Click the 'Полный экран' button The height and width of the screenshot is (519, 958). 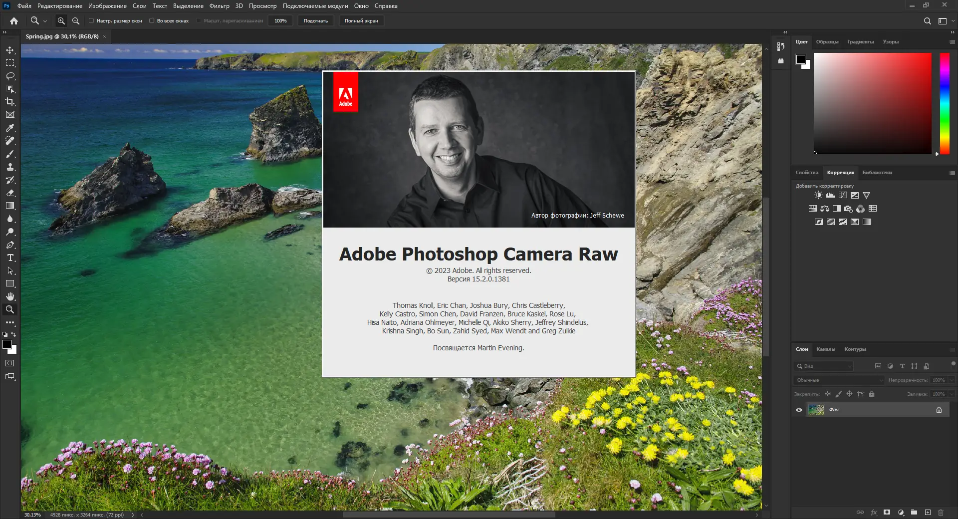click(361, 21)
